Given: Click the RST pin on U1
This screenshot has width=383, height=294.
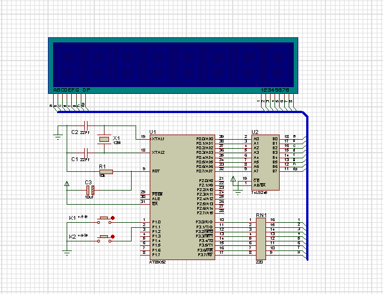Looking at the screenshot, I should pos(143,170).
